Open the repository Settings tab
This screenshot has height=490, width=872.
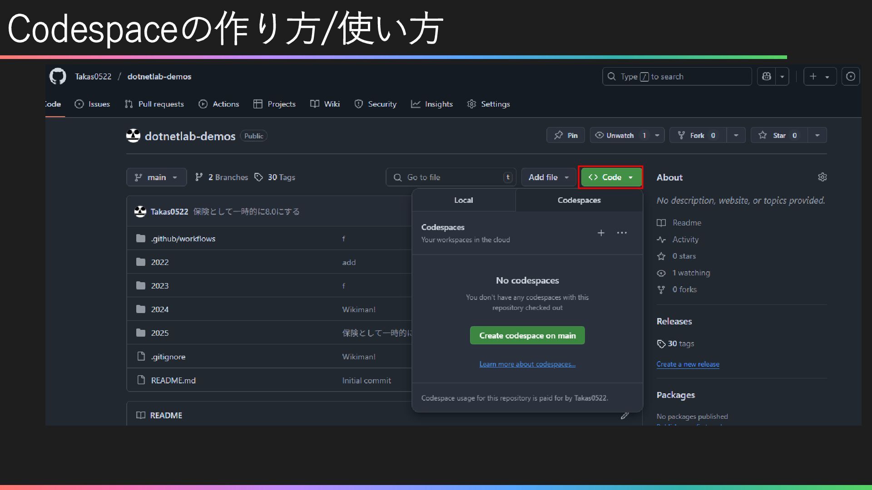[488, 104]
